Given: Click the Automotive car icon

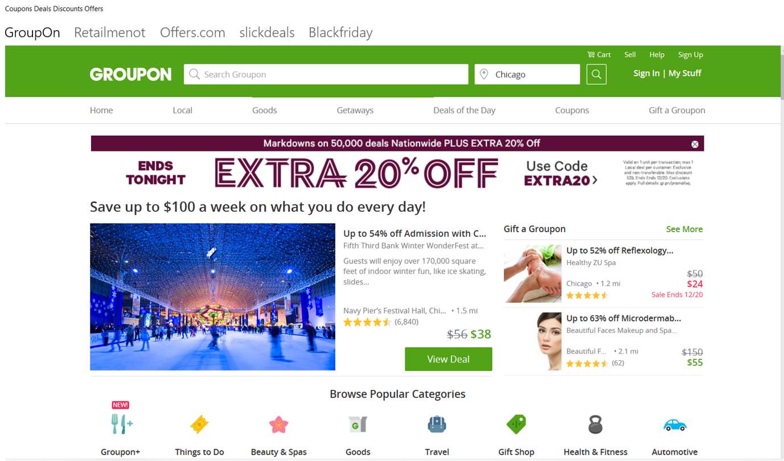Looking at the screenshot, I should pyautogui.click(x=675, y=425).
